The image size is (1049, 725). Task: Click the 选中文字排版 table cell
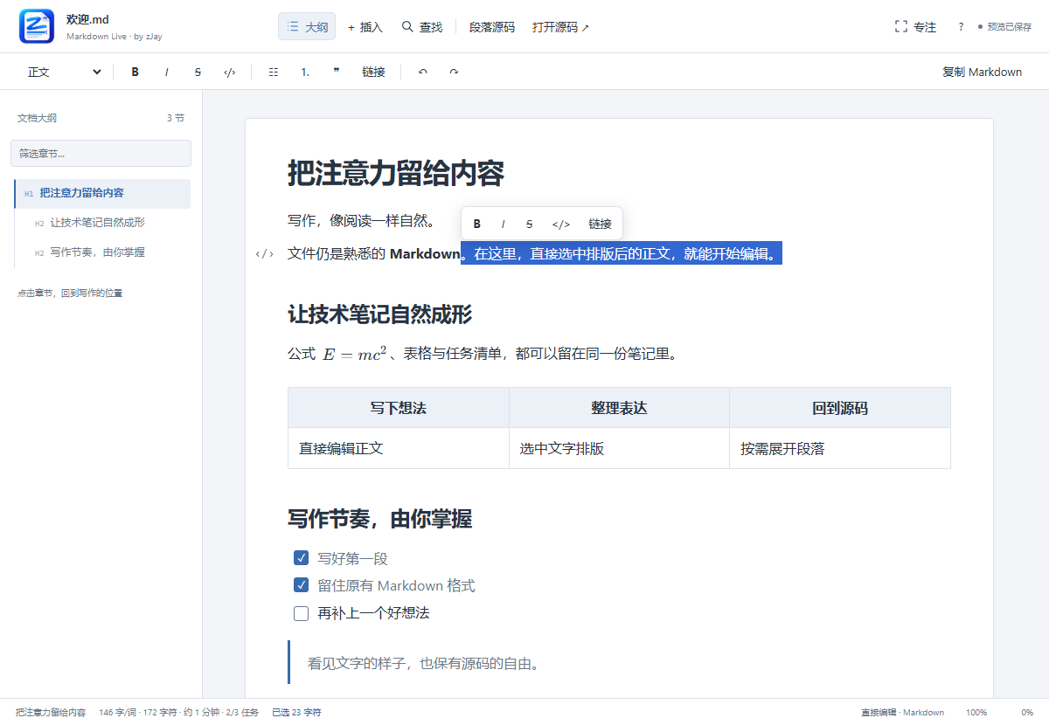619,448
